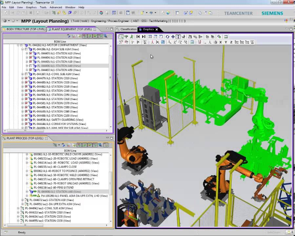295x236 pixels.
Task: Expand COWL SUB ASM in Plant Process tree
Action: [18, 208]
